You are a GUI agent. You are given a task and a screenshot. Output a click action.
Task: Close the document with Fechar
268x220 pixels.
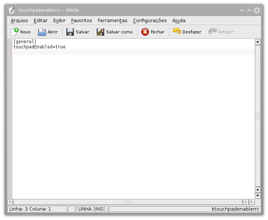click(153, 32)
